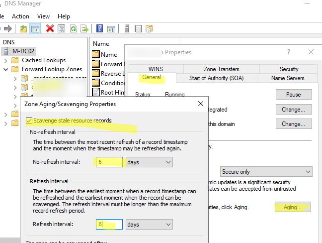The image size is (322, 243).
Task: Open the Help menu
Action: [x=64, y=16]
